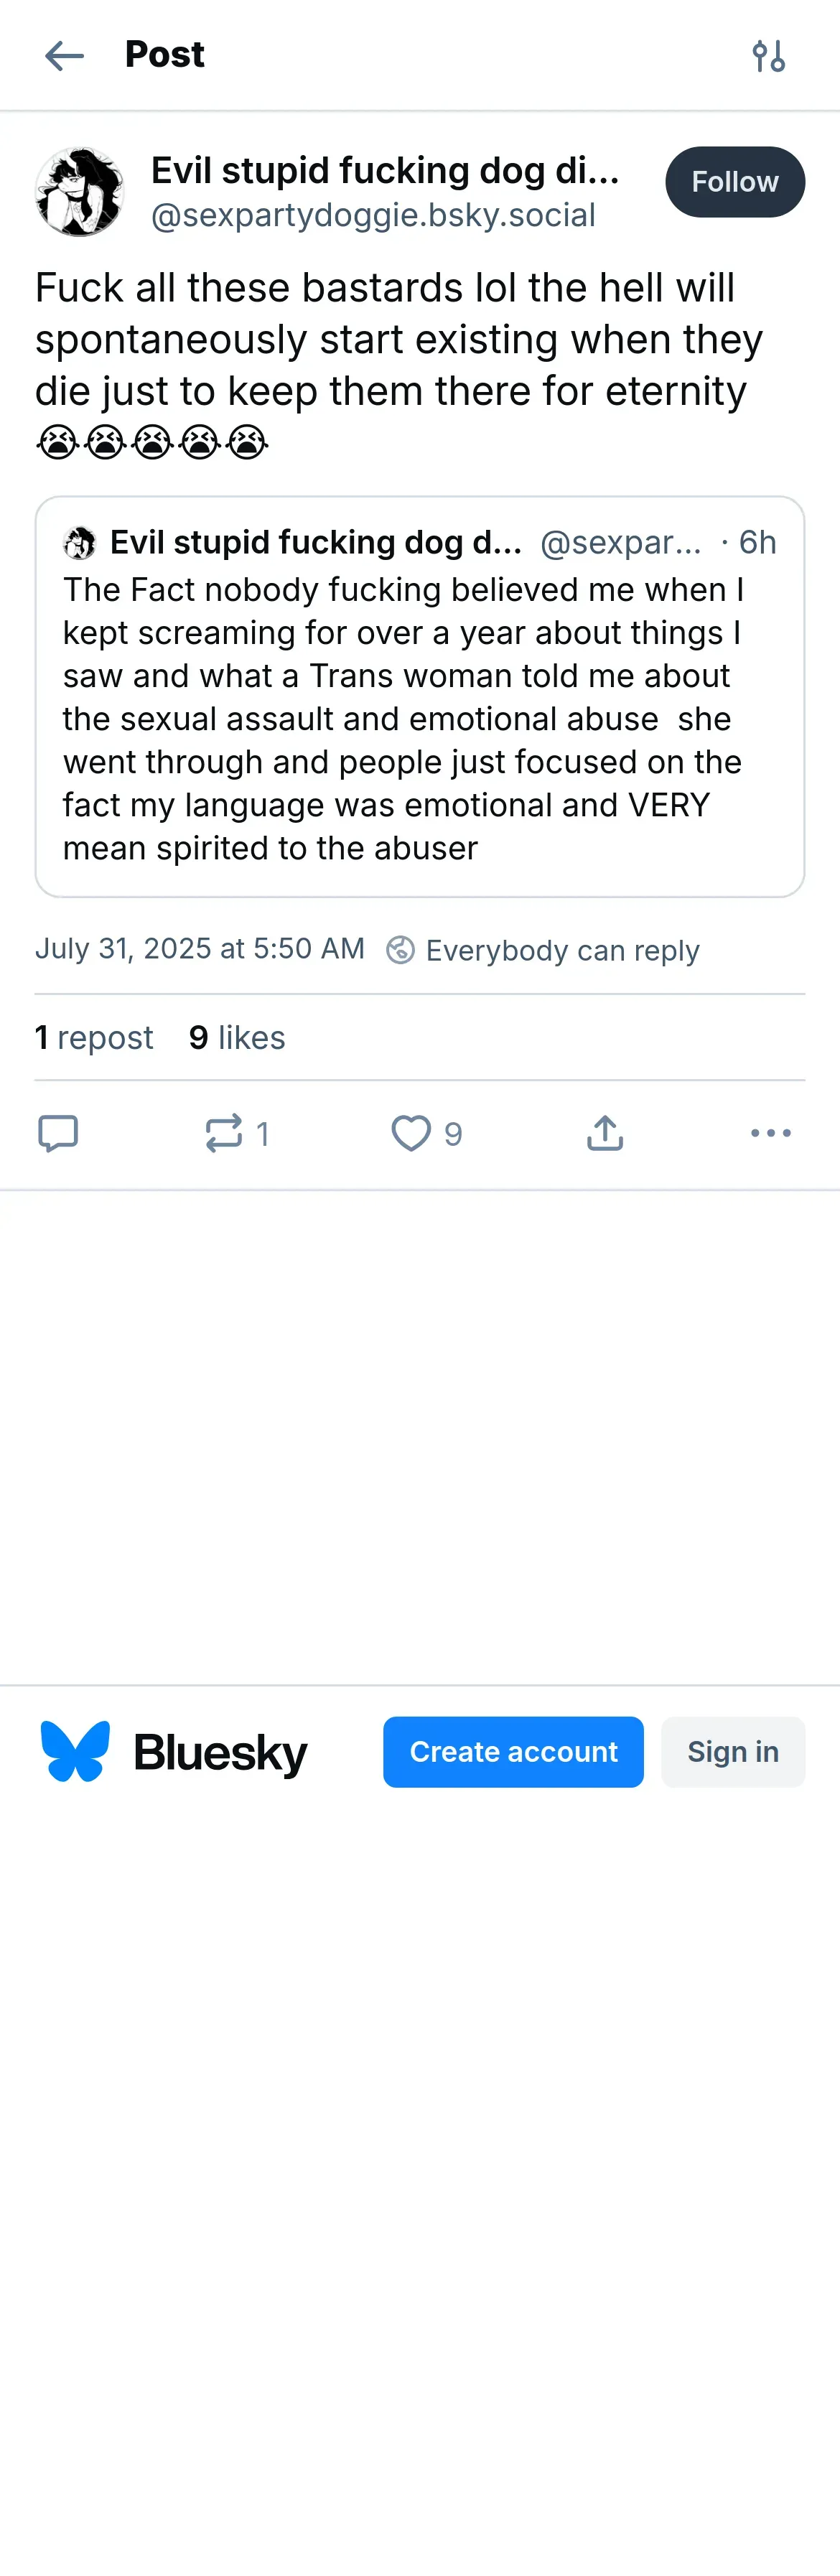The width and height of the screenshot is (840, 2576).
Task: Click the Create account button
Action: click(x=513, y=1751)
